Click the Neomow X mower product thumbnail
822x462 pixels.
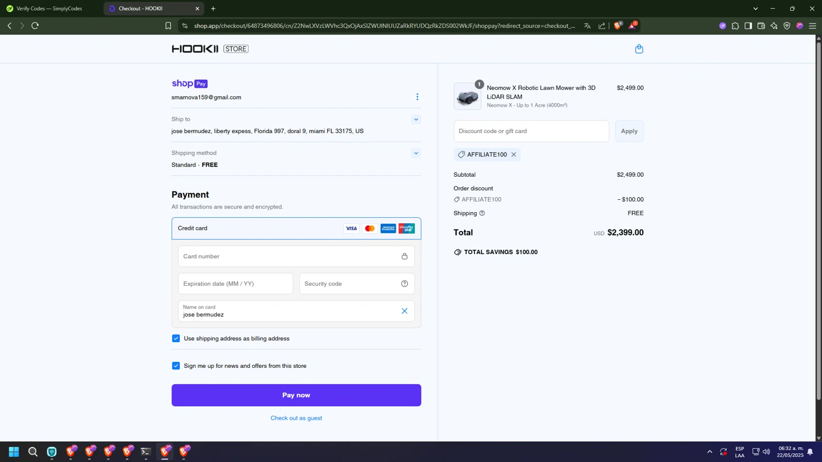[x=467, y=96]
